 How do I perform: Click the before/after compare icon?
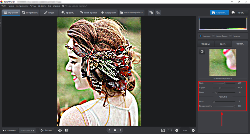[66, 130]
